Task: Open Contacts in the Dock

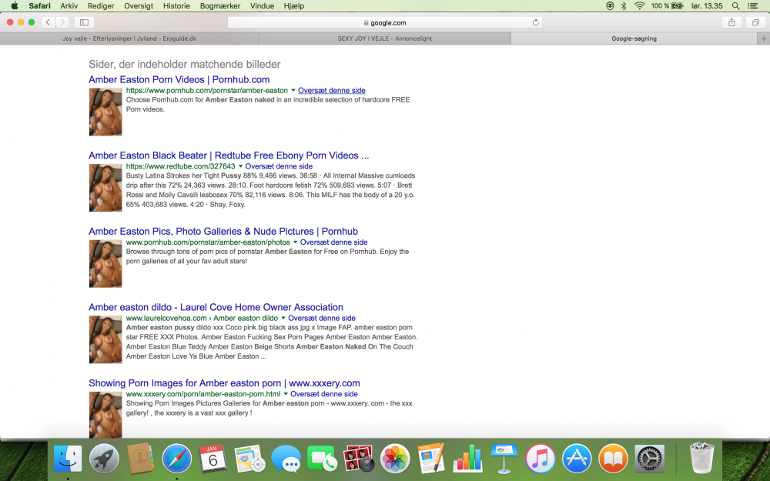Action: [140, 459]
